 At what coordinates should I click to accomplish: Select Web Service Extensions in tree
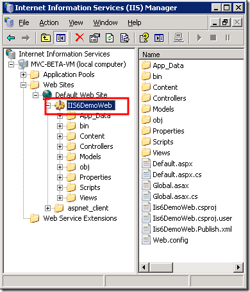pyautogui.click(x=80, y=218)
